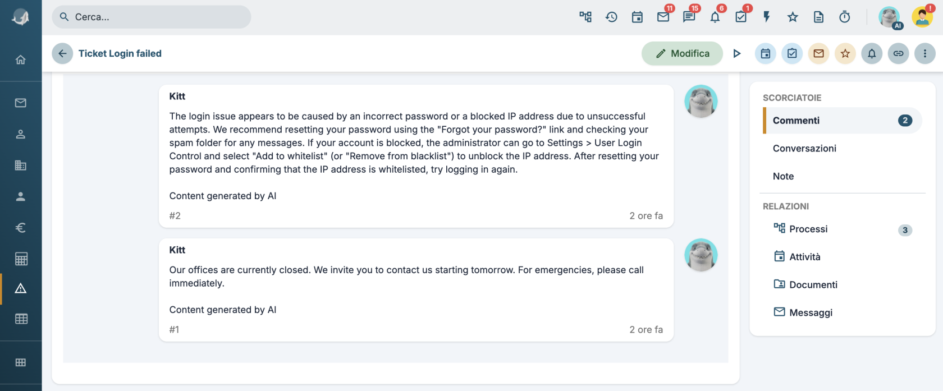Click the play arrow next to Modifica
Screen dimensions: 943x391
tap(737, 53)
